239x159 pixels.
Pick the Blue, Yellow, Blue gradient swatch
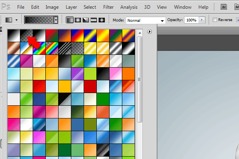[90, 35]
